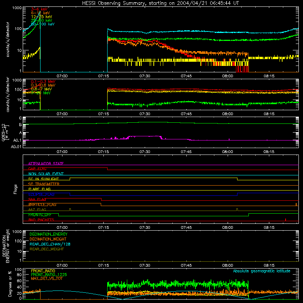Click the PARTICLE_FLAG label
The height and width of the screenshot is (303, 303).
[42, 205]
